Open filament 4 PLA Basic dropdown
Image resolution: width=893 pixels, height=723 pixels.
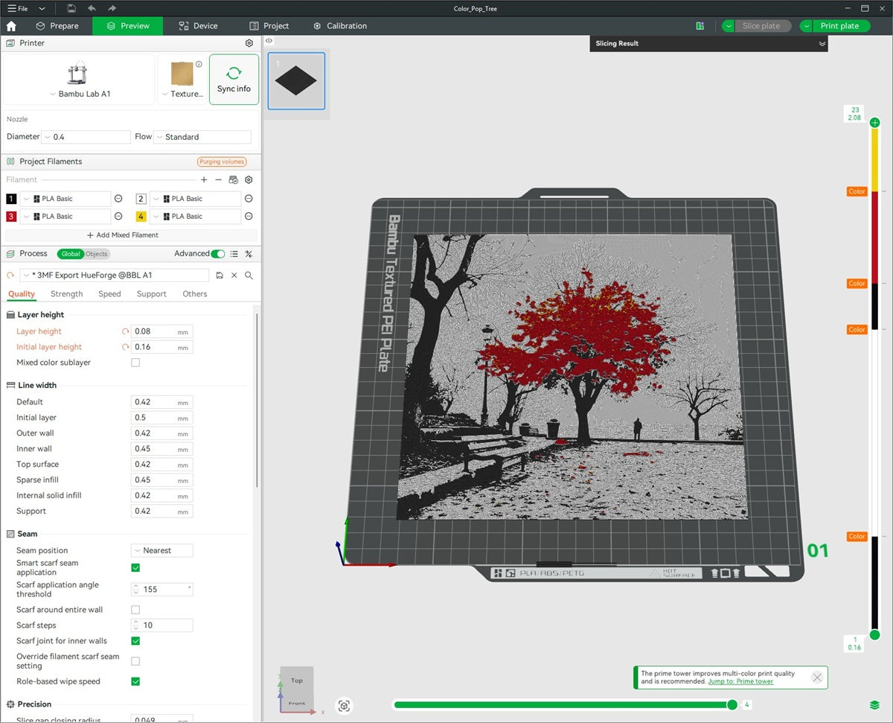pyautogui.click(x=196, y=216)
